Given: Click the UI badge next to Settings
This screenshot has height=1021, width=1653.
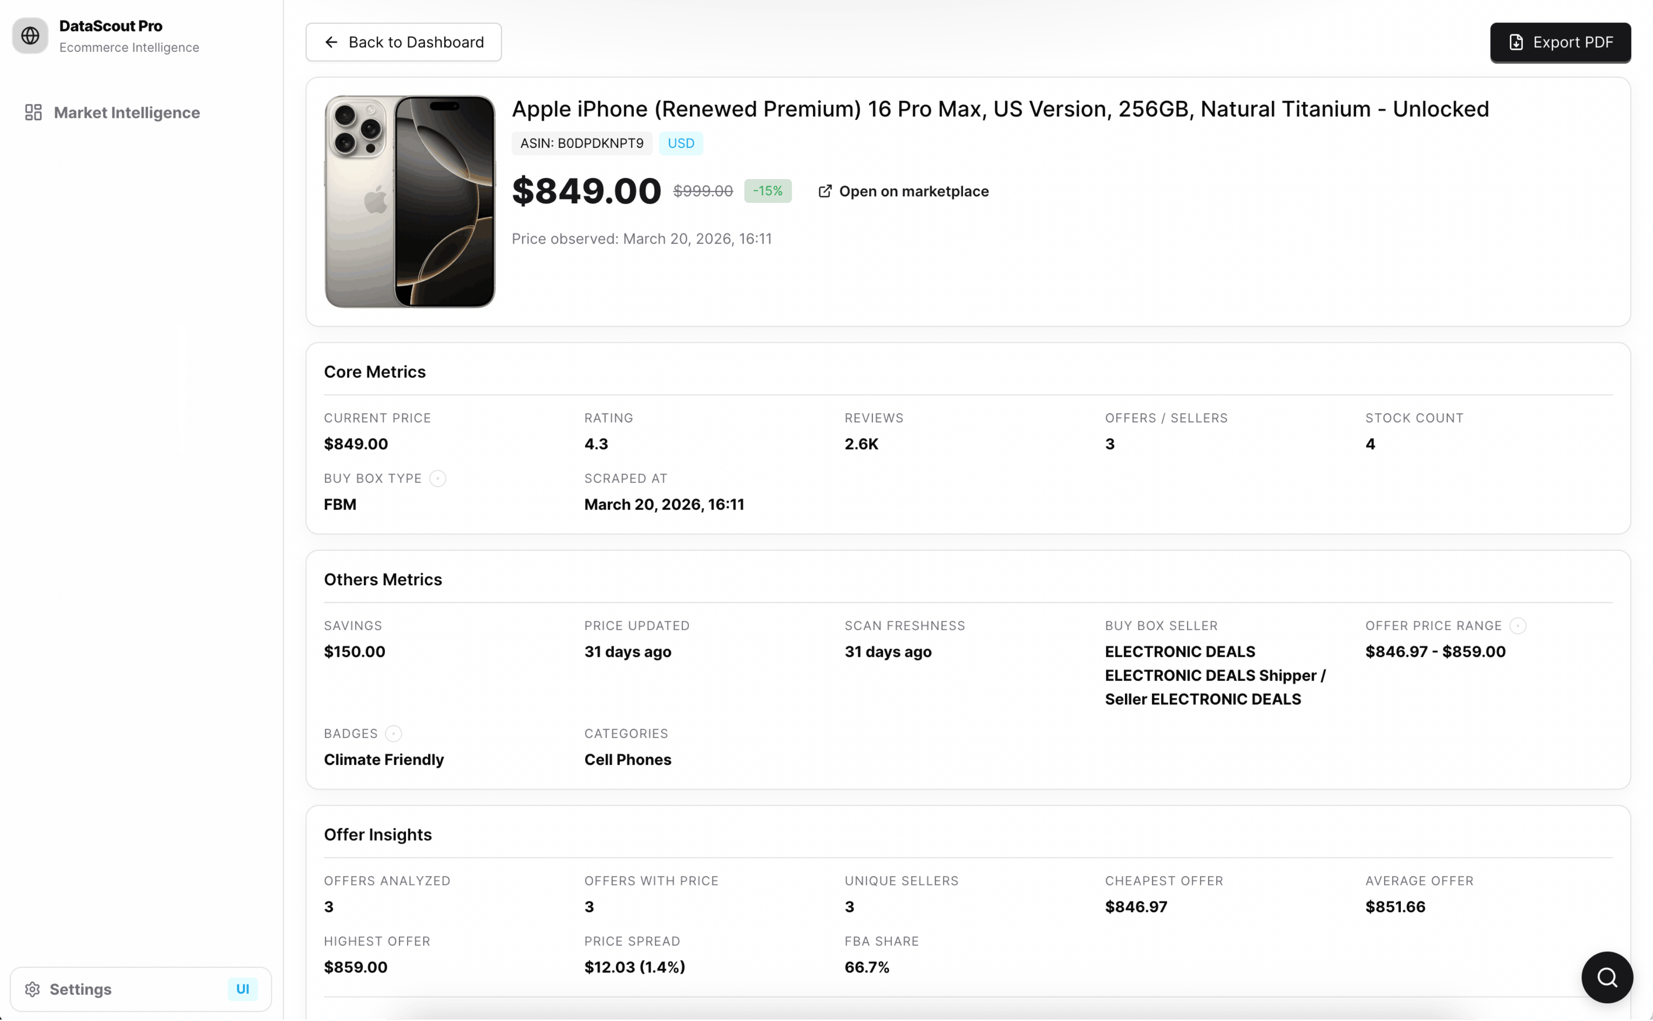Looking at the screenshot, I should coord(242,989).
